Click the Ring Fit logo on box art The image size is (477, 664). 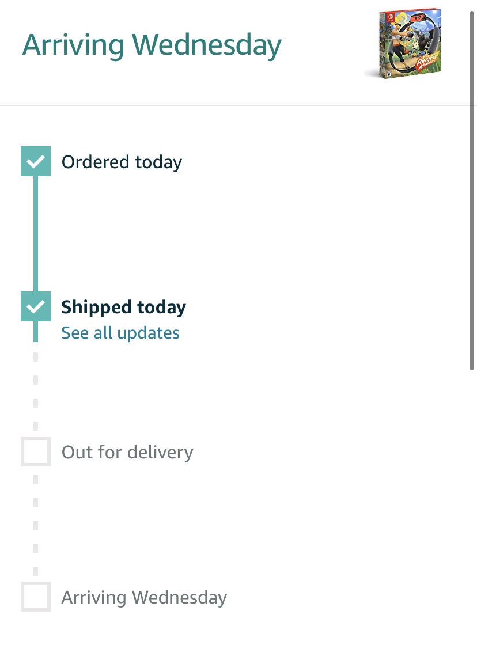pos(428,63)
